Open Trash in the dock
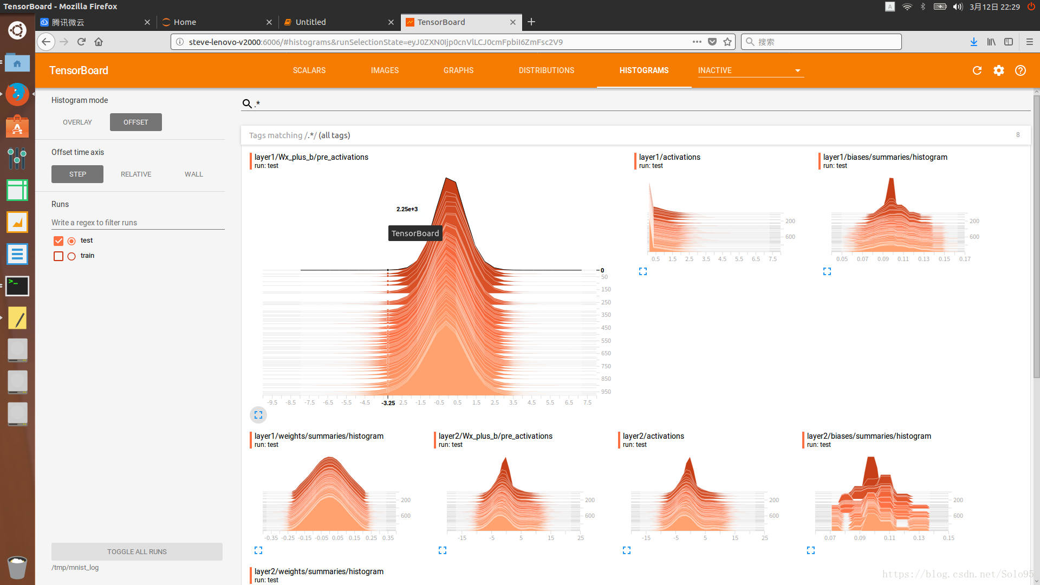 point(17,567)
